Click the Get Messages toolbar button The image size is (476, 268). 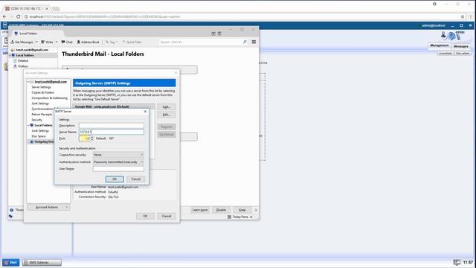[22, 42]
